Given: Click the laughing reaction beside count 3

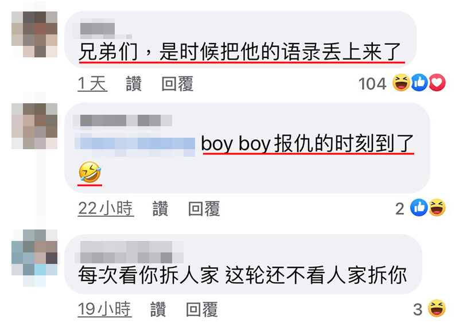Looking at the screenshot, I should pyautogui.click(x=437, y=308).
